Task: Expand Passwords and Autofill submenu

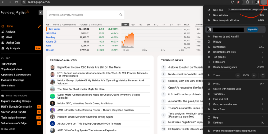Action: 235,36
